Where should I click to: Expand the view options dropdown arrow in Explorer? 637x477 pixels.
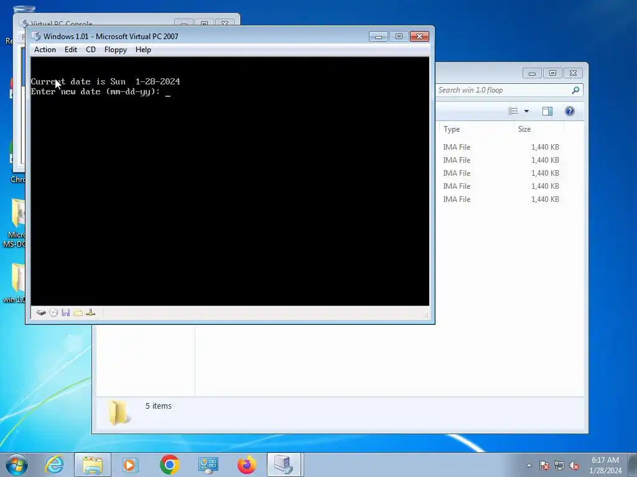(x=526, y=111)
